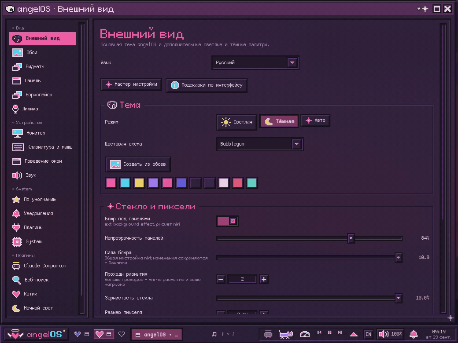This screenshot has width=458, height=343.
Task: Open the angelOS start menu logo
Action: tap(37, 334)
